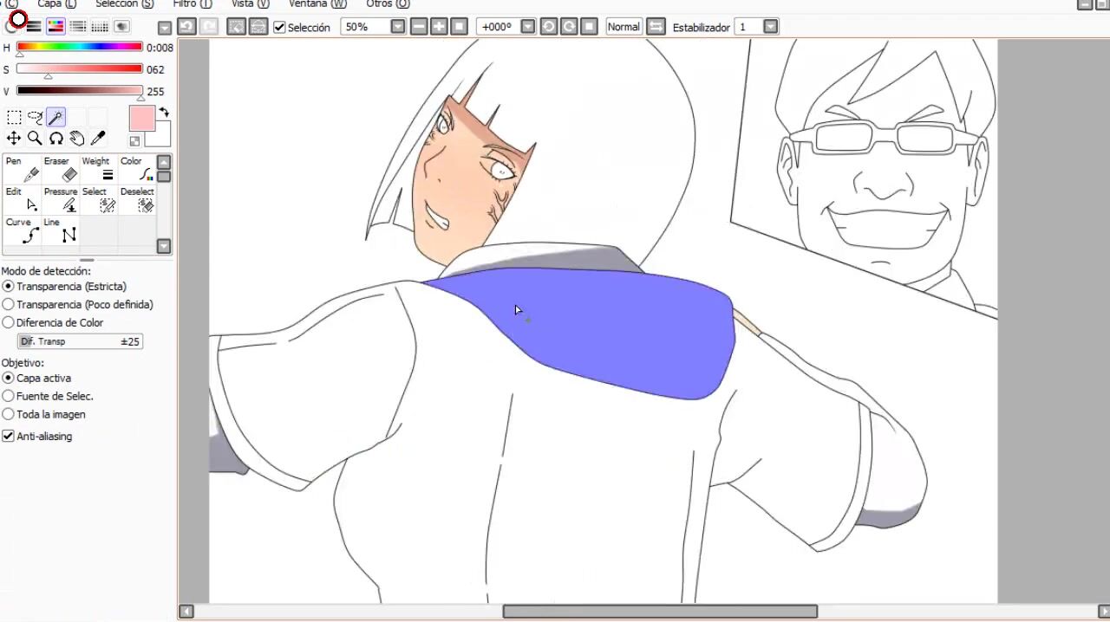Swap foreground and background colors
Screen dimensions: 1110x622
pyautogui.click(x=164, y=113)
